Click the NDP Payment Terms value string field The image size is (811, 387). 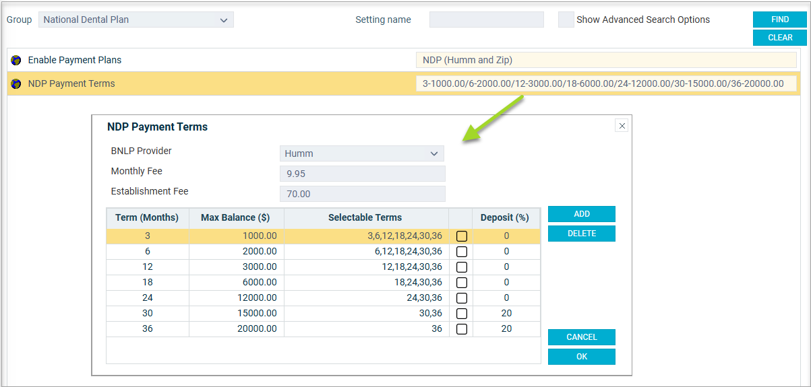(x=607, y=83)
